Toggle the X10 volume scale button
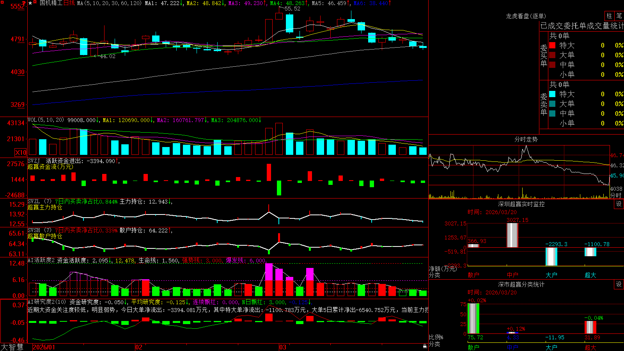624x351 pixels. 21,152
